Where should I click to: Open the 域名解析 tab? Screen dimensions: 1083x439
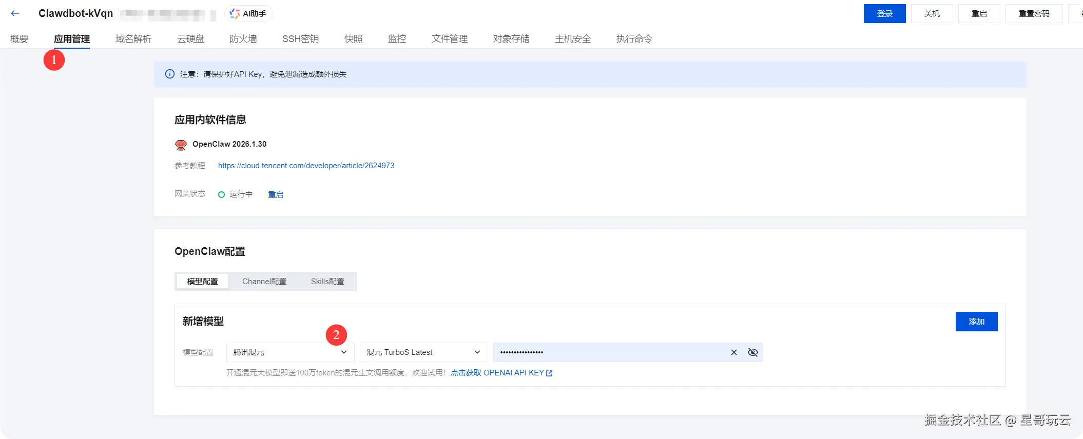(133, 39)
